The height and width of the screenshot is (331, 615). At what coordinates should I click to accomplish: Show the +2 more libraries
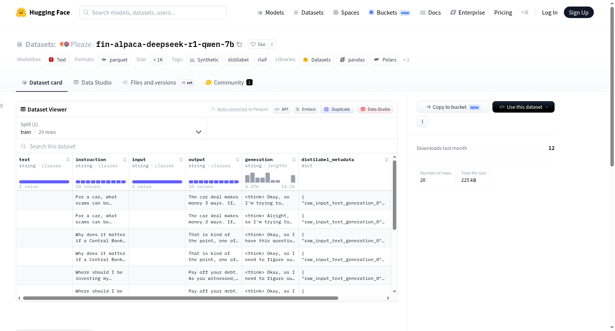[x=406, y=60]
